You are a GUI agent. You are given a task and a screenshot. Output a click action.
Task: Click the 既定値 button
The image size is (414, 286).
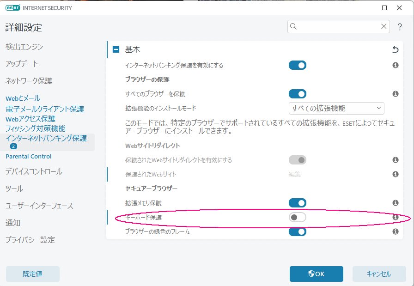point(33,274)
